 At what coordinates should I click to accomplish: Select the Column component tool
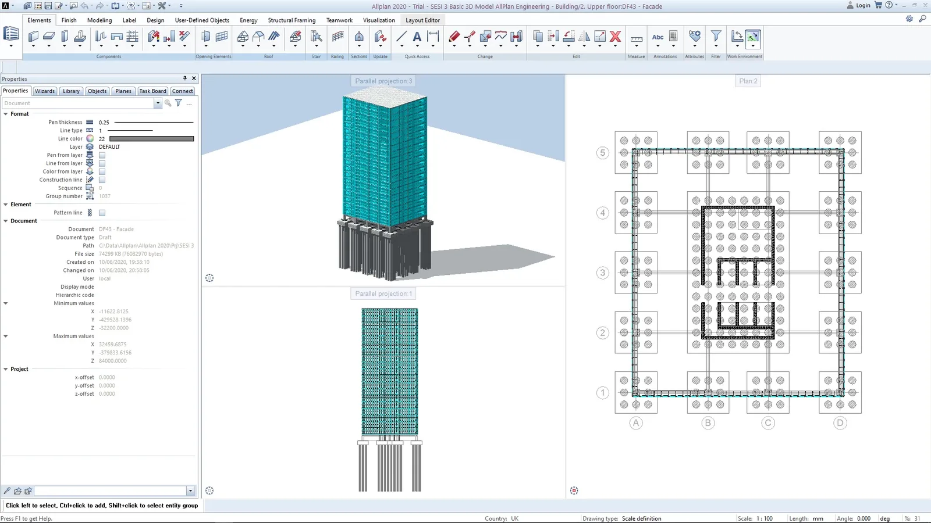(65, 37)
